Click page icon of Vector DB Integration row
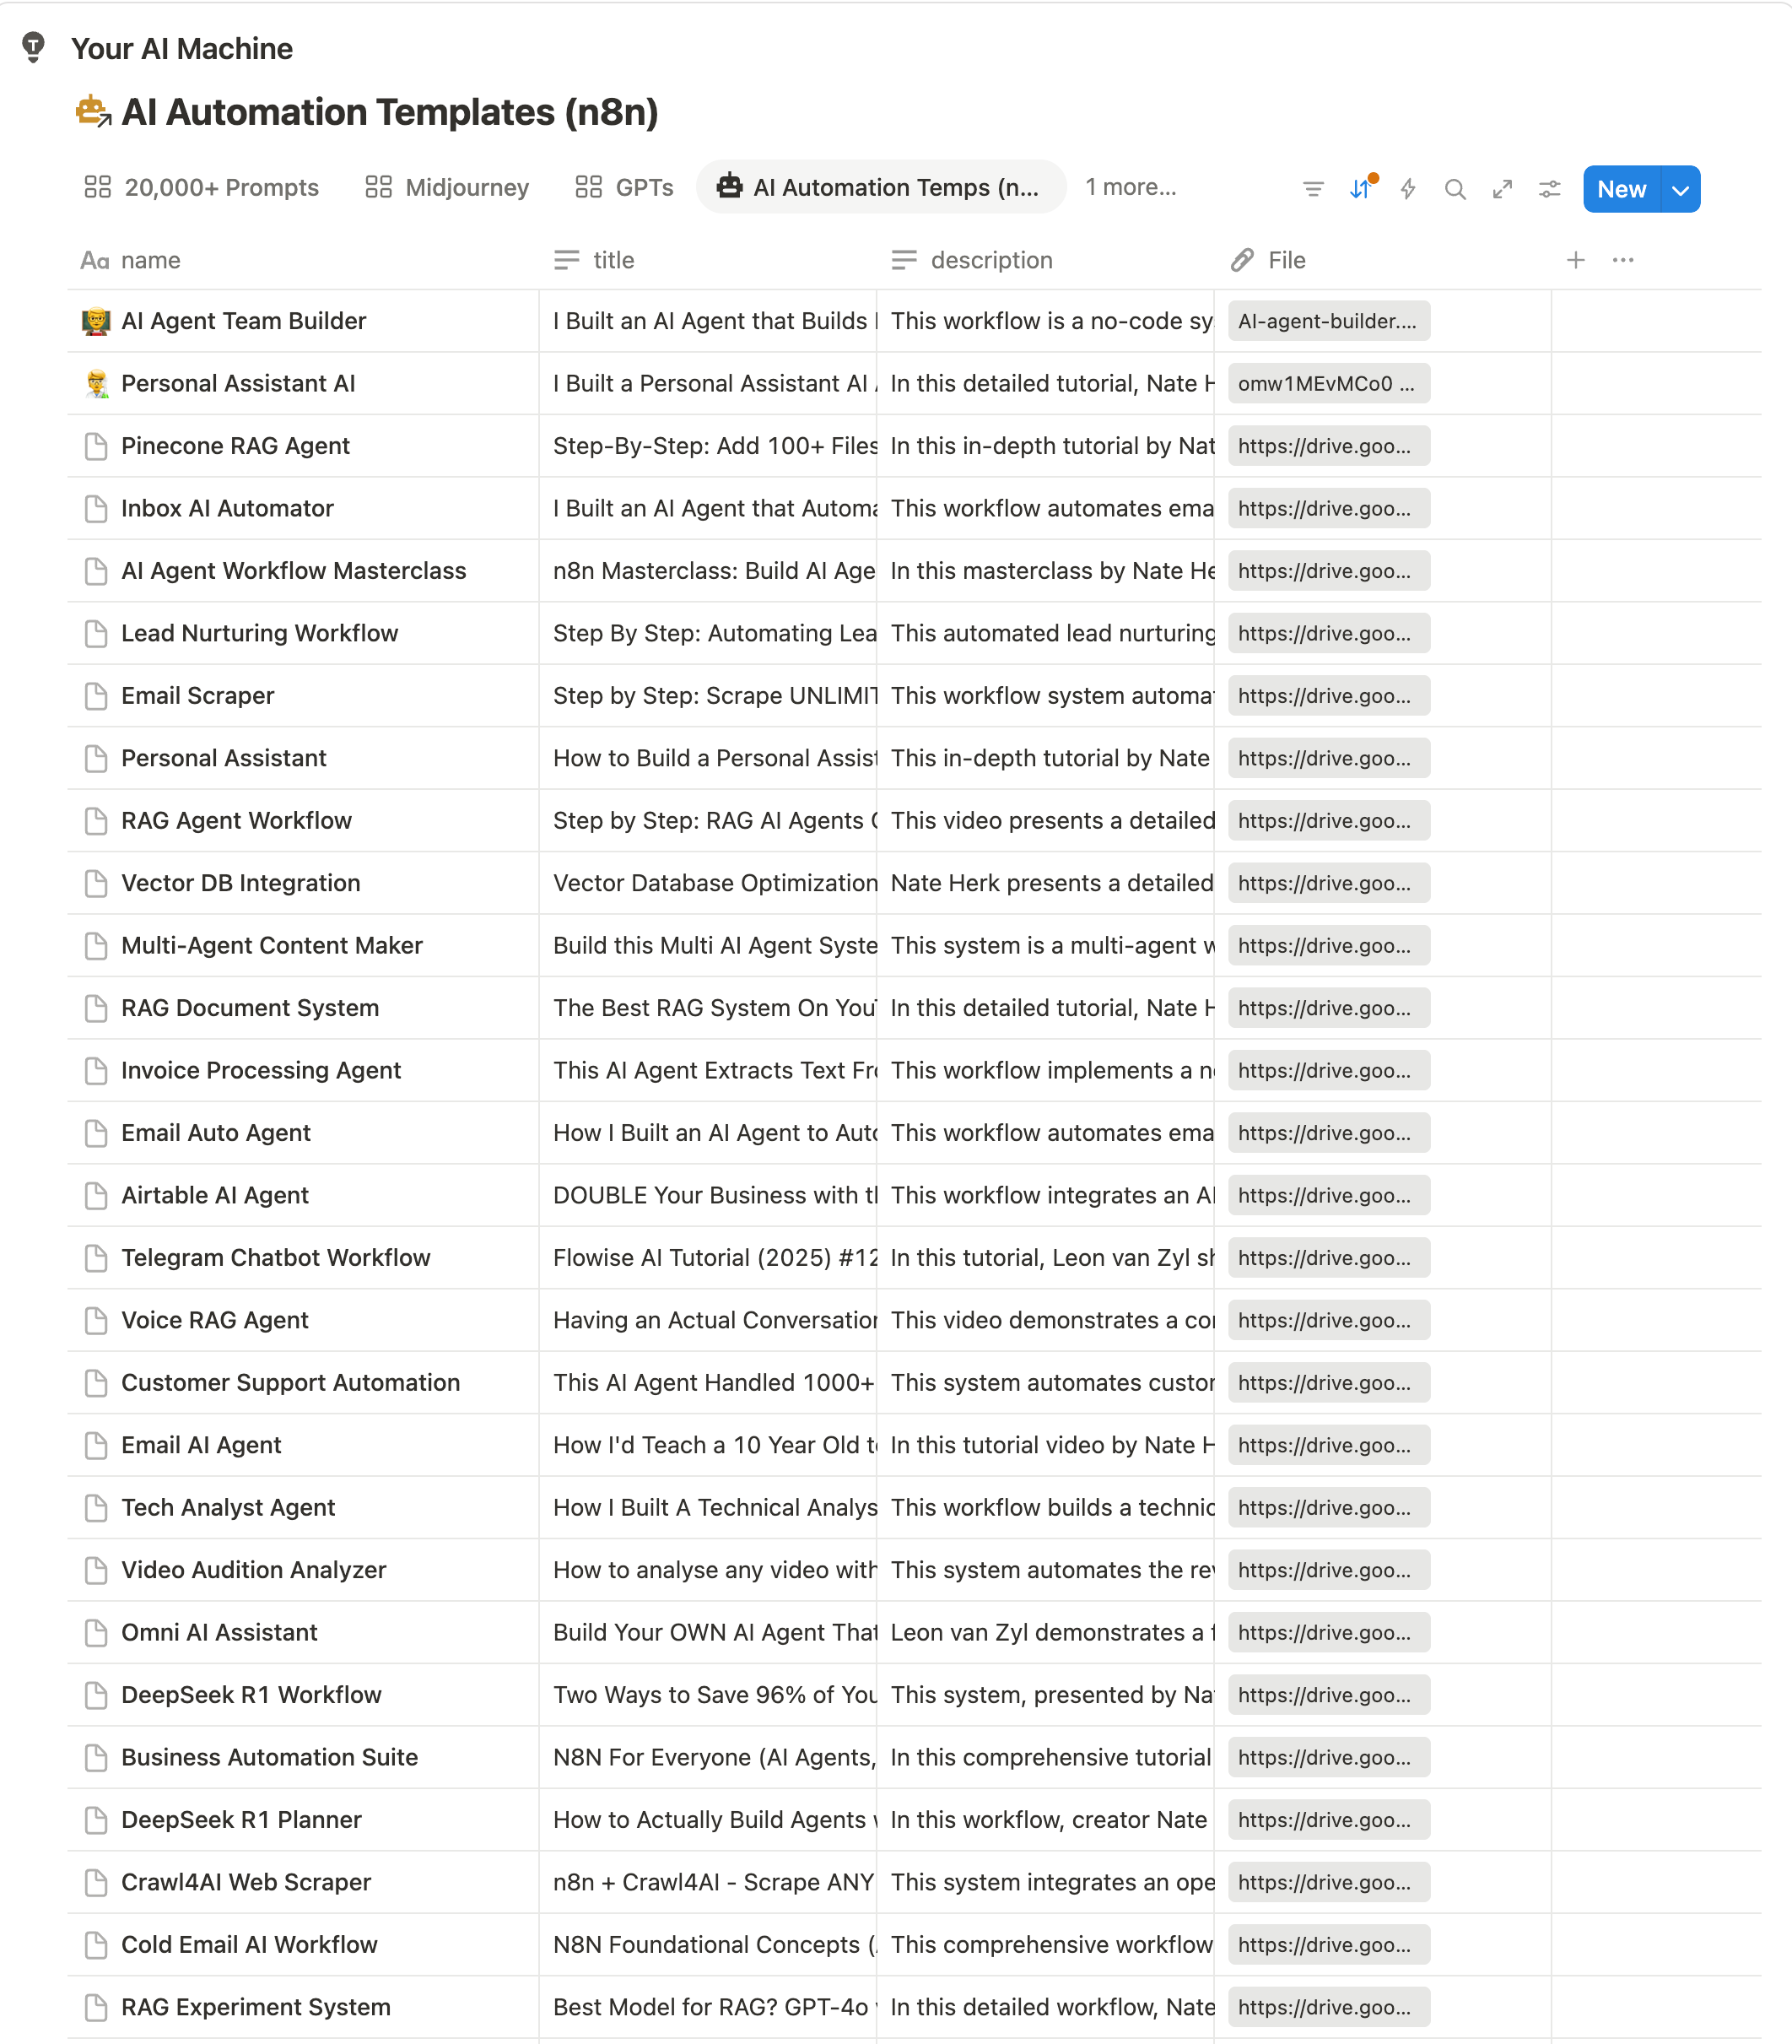Image resolution: width=1792 pixels, height=2044 pixels. point(96,883)
